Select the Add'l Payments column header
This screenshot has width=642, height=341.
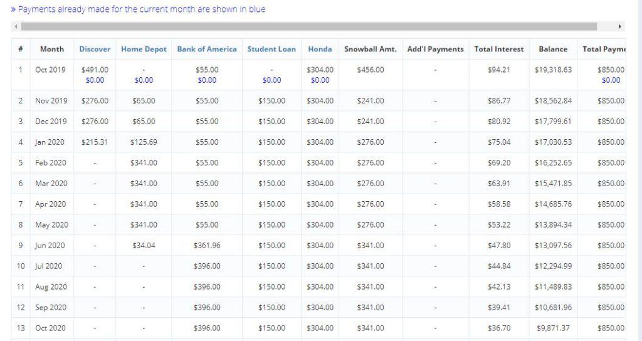tap(435, 49)
